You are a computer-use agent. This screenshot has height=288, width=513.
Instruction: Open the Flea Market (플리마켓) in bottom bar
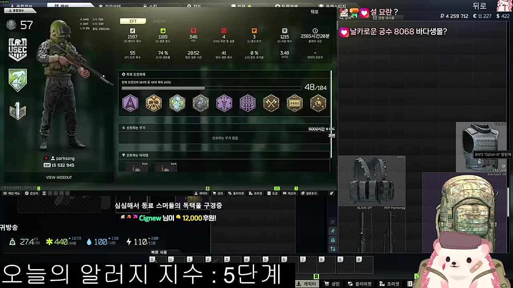click(236, 194)
